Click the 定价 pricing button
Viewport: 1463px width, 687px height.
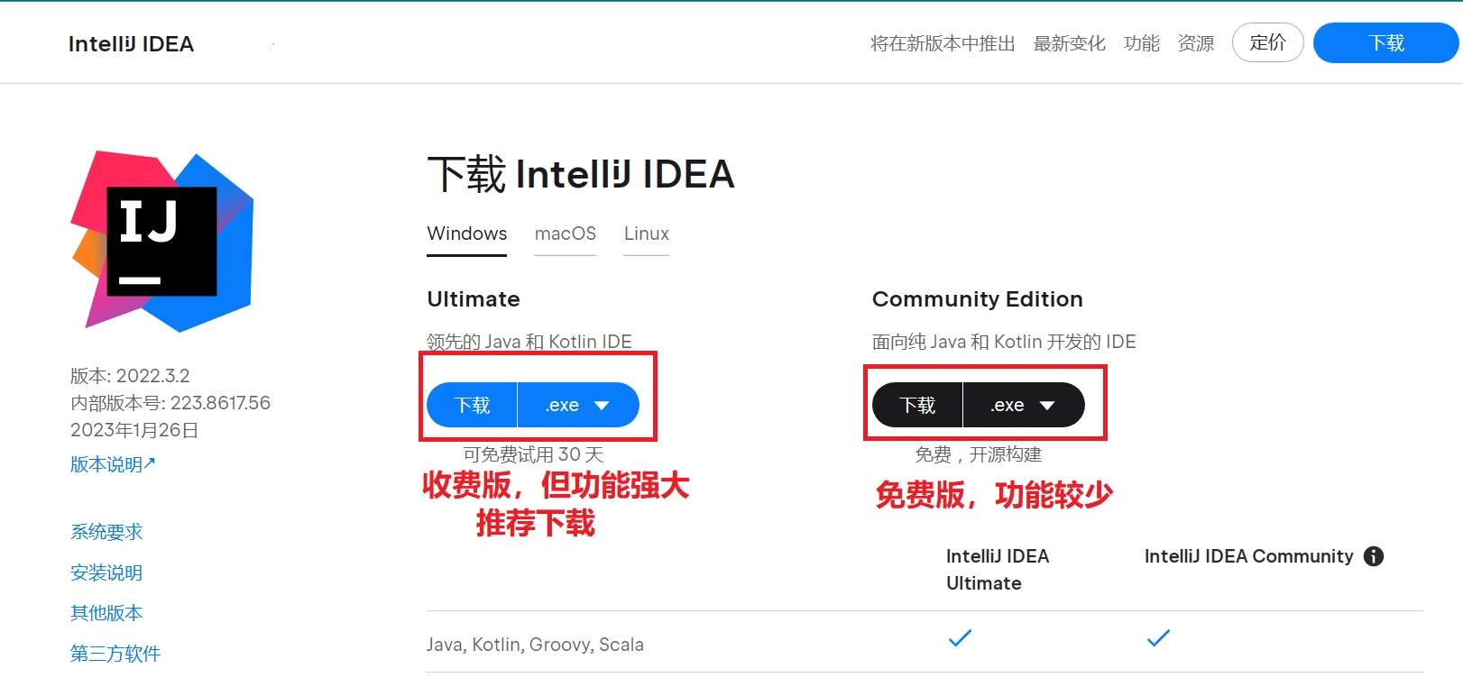click(x=1267, y=42)
